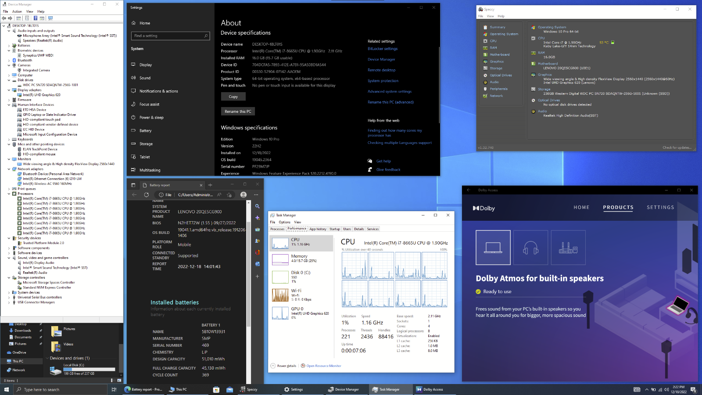Expand Print queues node in Device Manager

(9, 189)
